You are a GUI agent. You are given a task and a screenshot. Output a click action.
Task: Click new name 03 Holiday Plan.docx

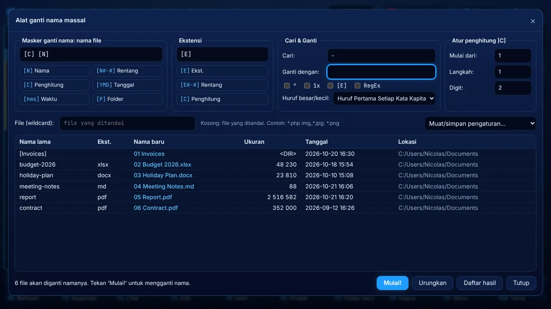(163, 176)
